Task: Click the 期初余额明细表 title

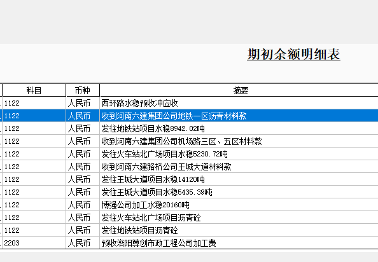Action: pos(293,54)
